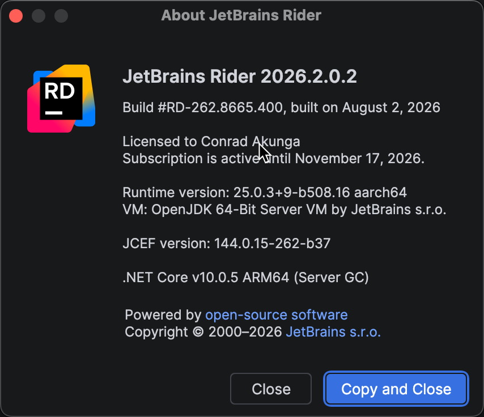Click the Licensed to Conrad Akunga text

click(211, 142)
